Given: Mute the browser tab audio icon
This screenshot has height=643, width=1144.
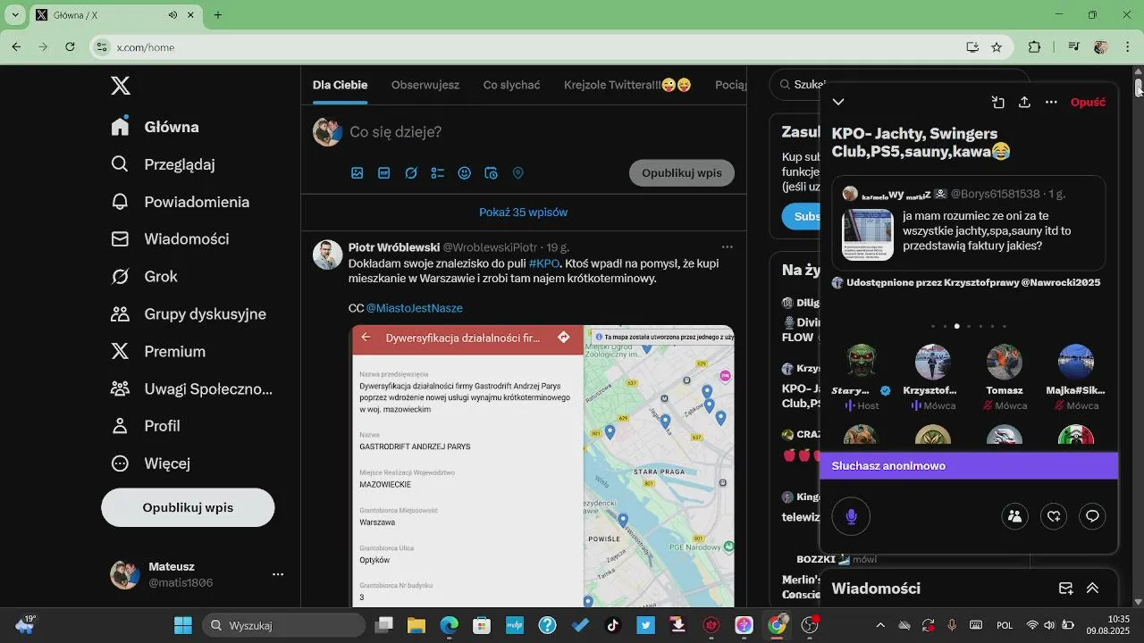Looking at the screenshot, I should coord(172,15).
